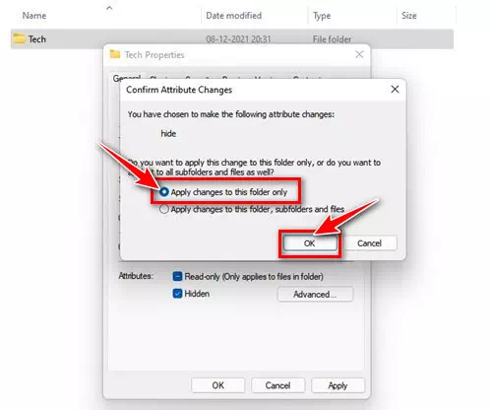Click Cancel in Confirm Attribute Changes dialog
Screen dimensions: 492x410
pyautogui.click(x=369, y=243)
